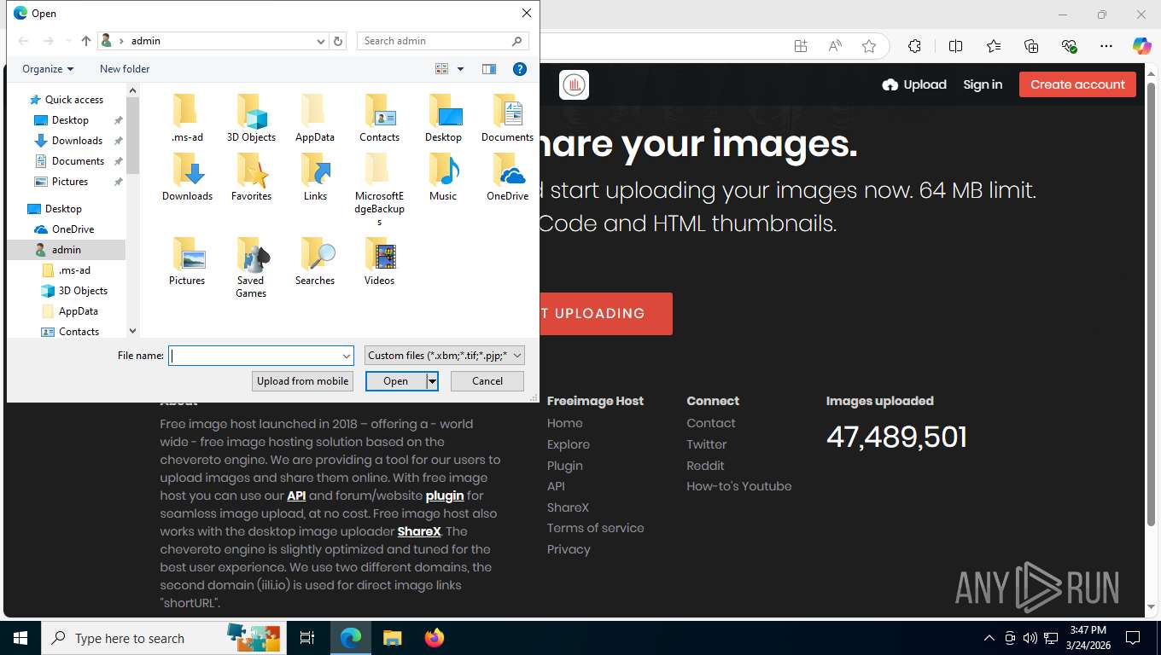
Task: Select the OneDrive folder in file list
Action: (507, 177)
